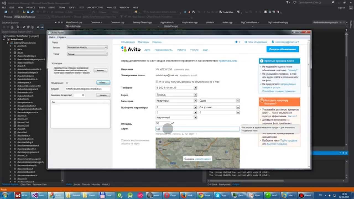Open the DEBUG menu
The image size is (354, 199).
(52, 7)
